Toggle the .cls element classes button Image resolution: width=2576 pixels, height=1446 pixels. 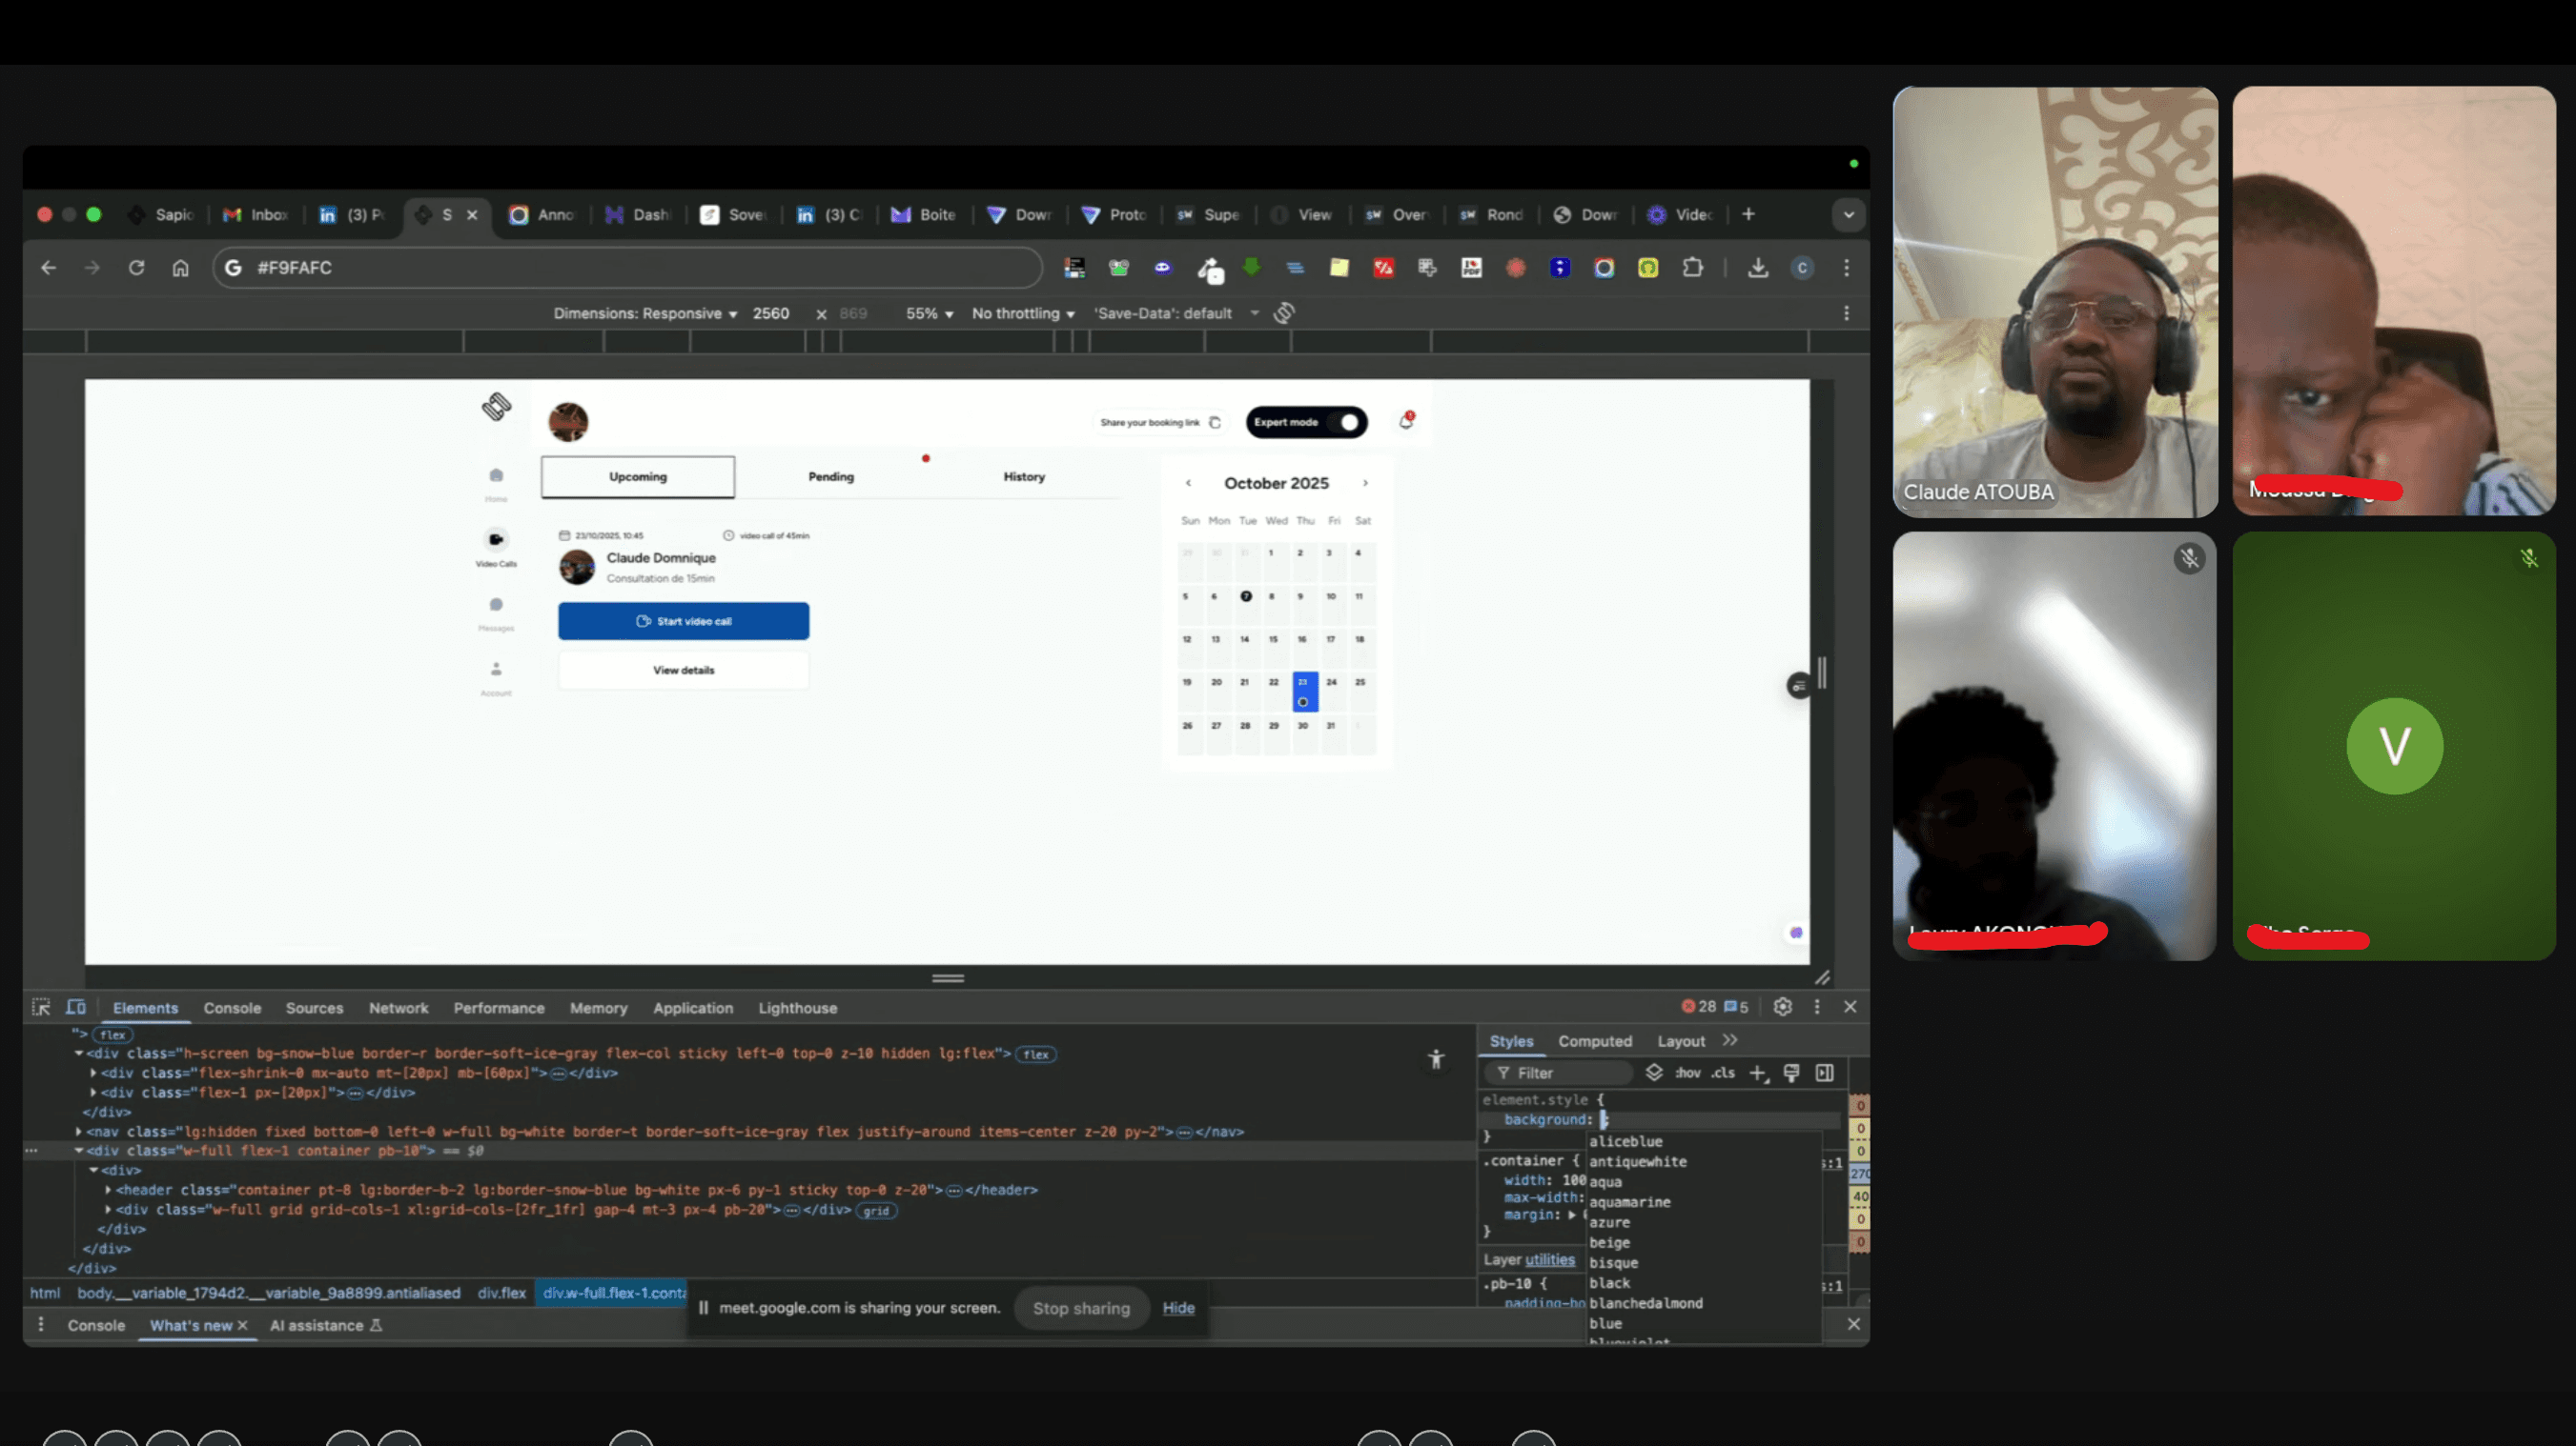click(x=1722, y=1074)
